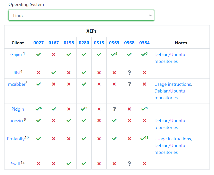Screen dimensions: 214x175
Task: Click the Operating System label
Action: (x=26, y=4)
